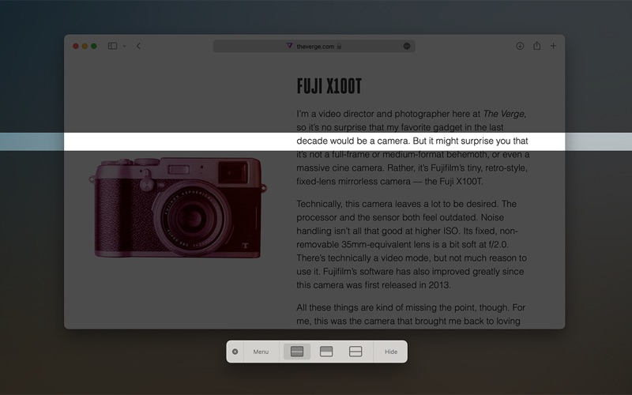632x395 pixels.
Task: Expand the sidebar dropdown chevron
Action: coord(125,46)
